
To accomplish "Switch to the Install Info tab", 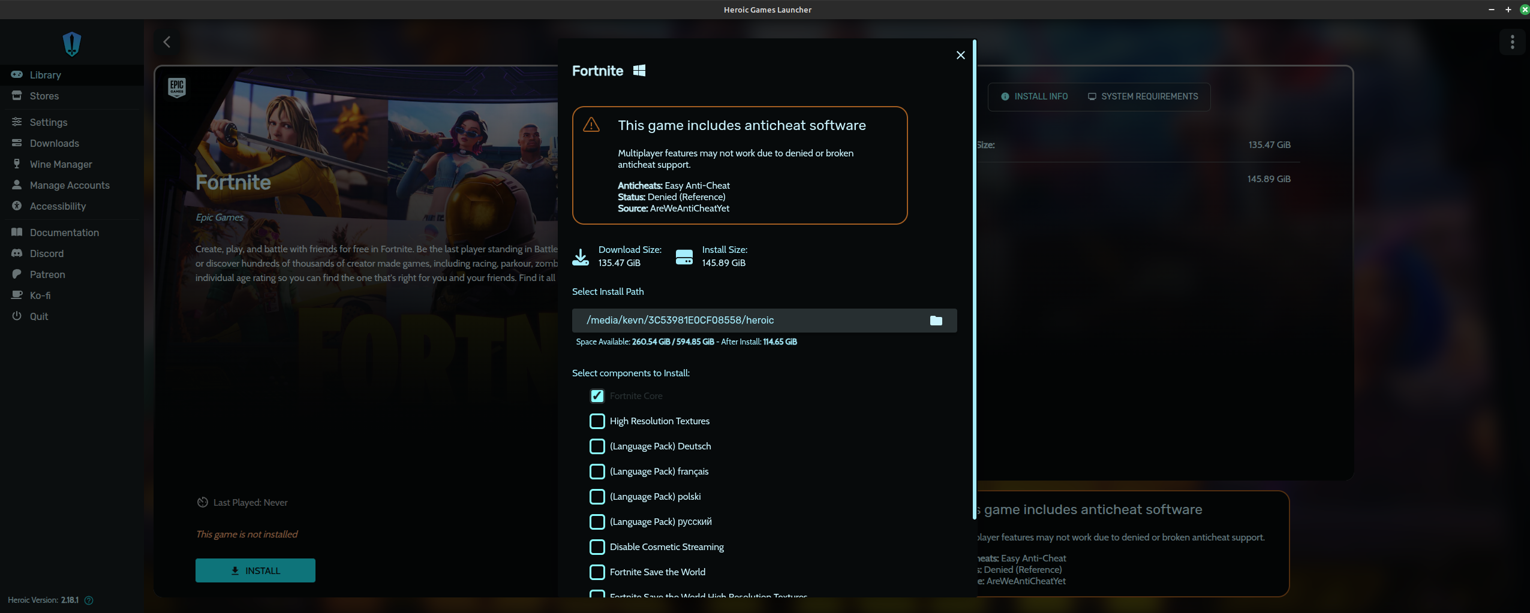I will 1035,96.
